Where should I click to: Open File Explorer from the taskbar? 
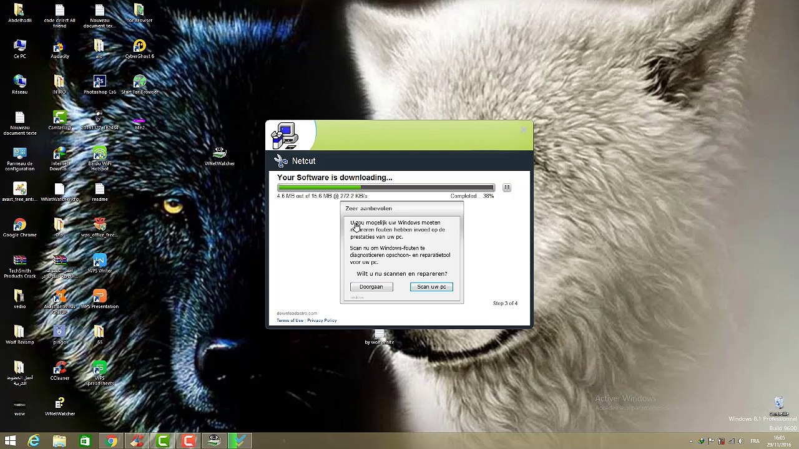(x=59, y=442)
